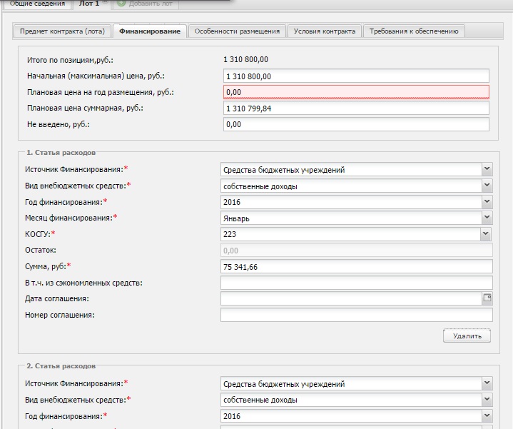
Task: Click the Сумма, руб field with 75 341,66
Action: pos(355,267)
